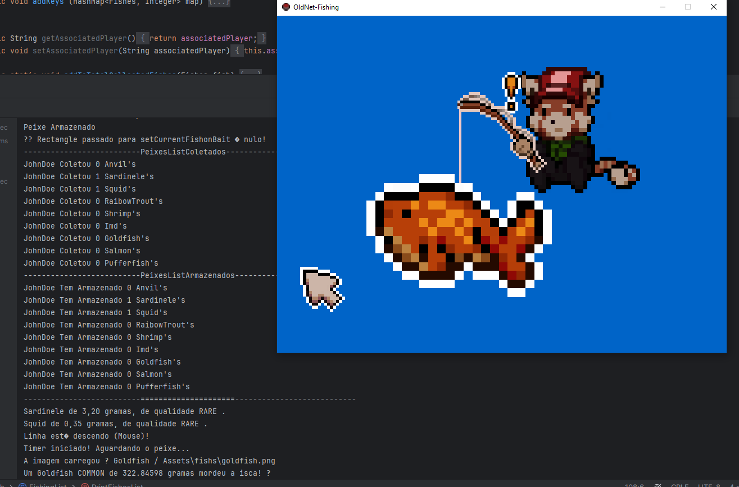Click 'JohnDoe Tem Armazenado 0 Pufferfish's' line
This screenshot has width=739, height=487.
(107, 387)
